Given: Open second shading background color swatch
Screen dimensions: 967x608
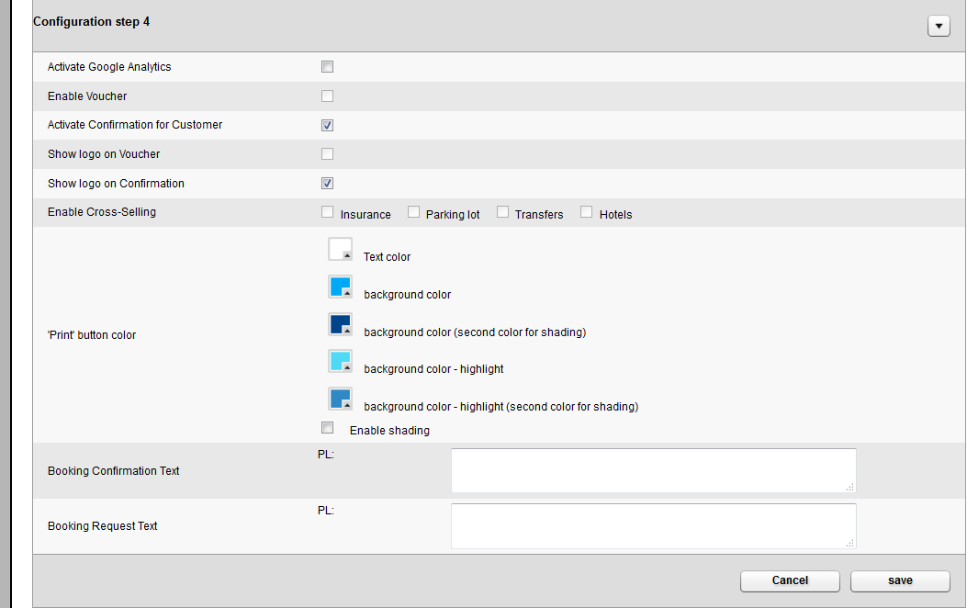Looking at the screenshot, I should [341, 324].
